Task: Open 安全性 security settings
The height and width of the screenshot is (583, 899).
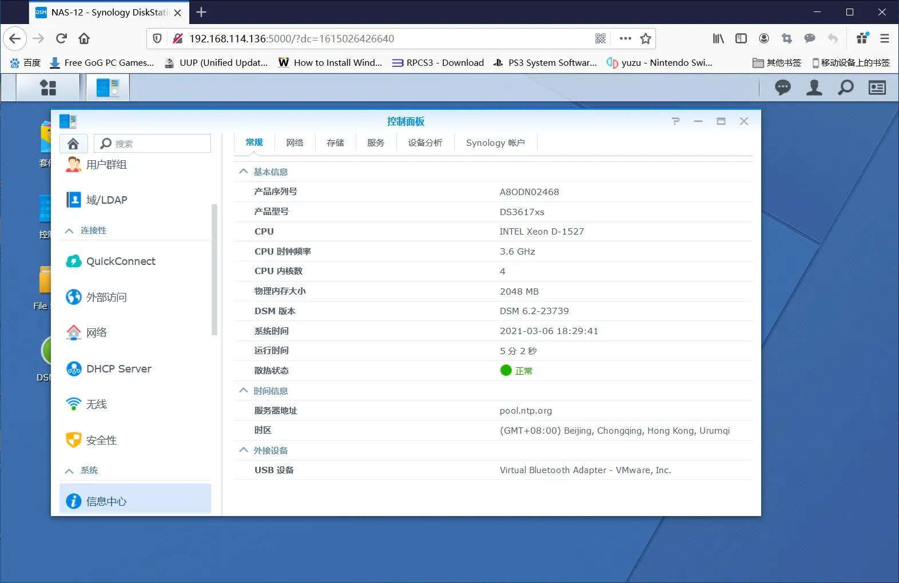Action: (135, 440)
